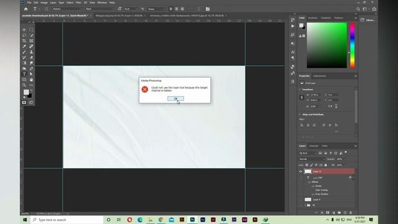Click the Home icon in options bar
The width and height of the screenshot is (398, 224).
[26, 9]
